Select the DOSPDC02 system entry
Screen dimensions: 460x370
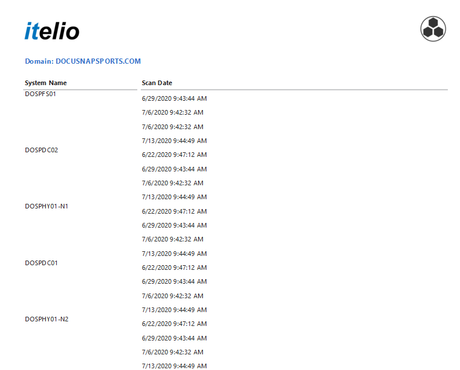pos(42,150)
